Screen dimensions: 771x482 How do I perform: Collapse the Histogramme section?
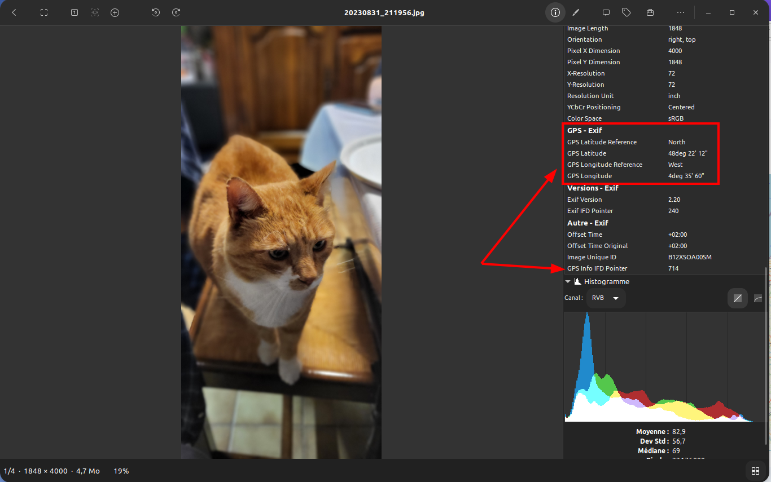pos(568,281)
